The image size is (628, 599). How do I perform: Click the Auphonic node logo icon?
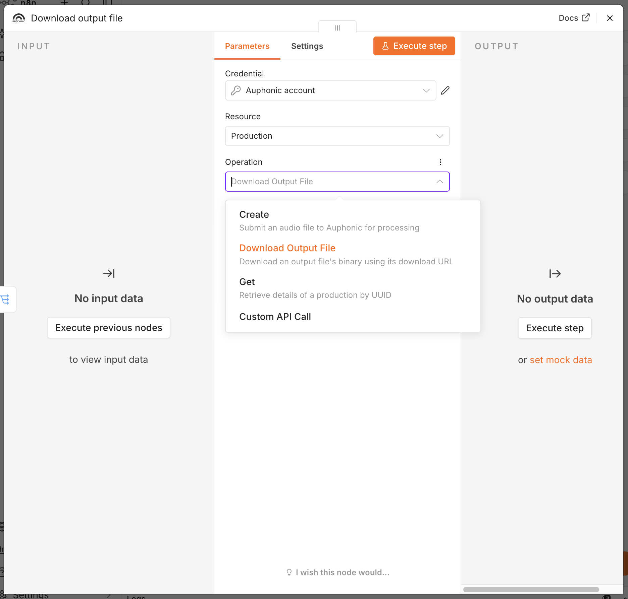pos(19,18)
